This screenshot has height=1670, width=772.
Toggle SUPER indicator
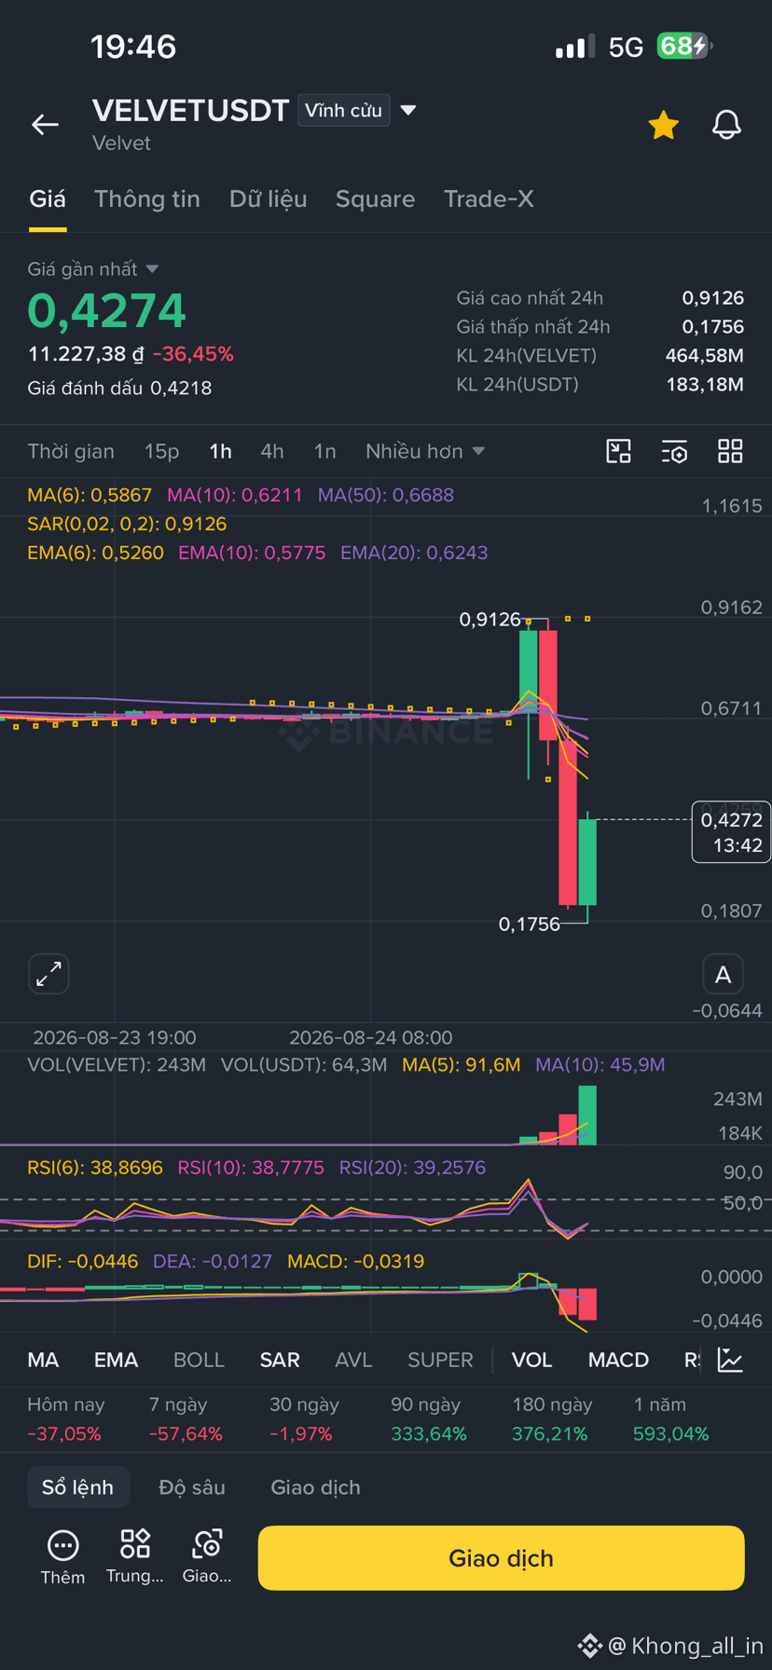pos(440,1361)
